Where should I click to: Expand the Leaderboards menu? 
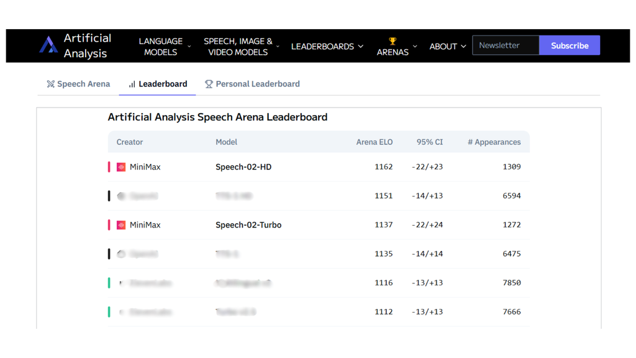(x=327, y=46)
